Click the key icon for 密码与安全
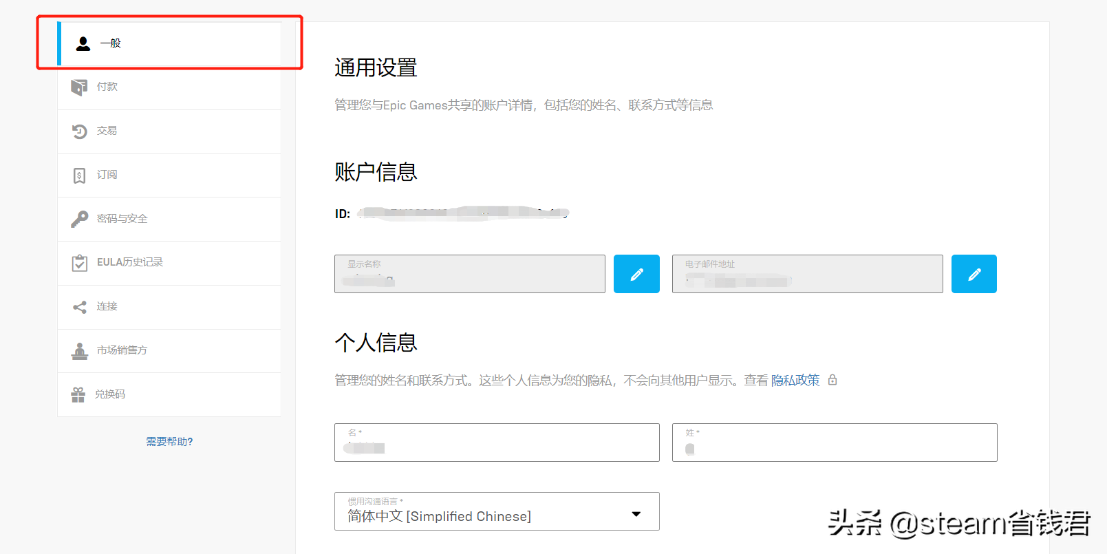Viewport: 1107px width, 554px height. (x=79, y=219)
